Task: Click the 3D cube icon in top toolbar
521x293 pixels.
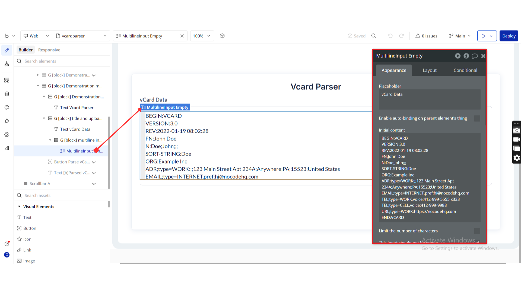Action: (222, 36)
